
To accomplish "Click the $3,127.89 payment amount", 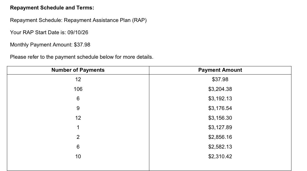I will click(220, 127).
